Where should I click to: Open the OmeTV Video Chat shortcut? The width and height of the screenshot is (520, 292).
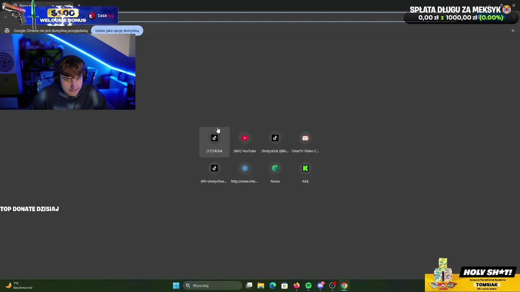pos(305,142)
